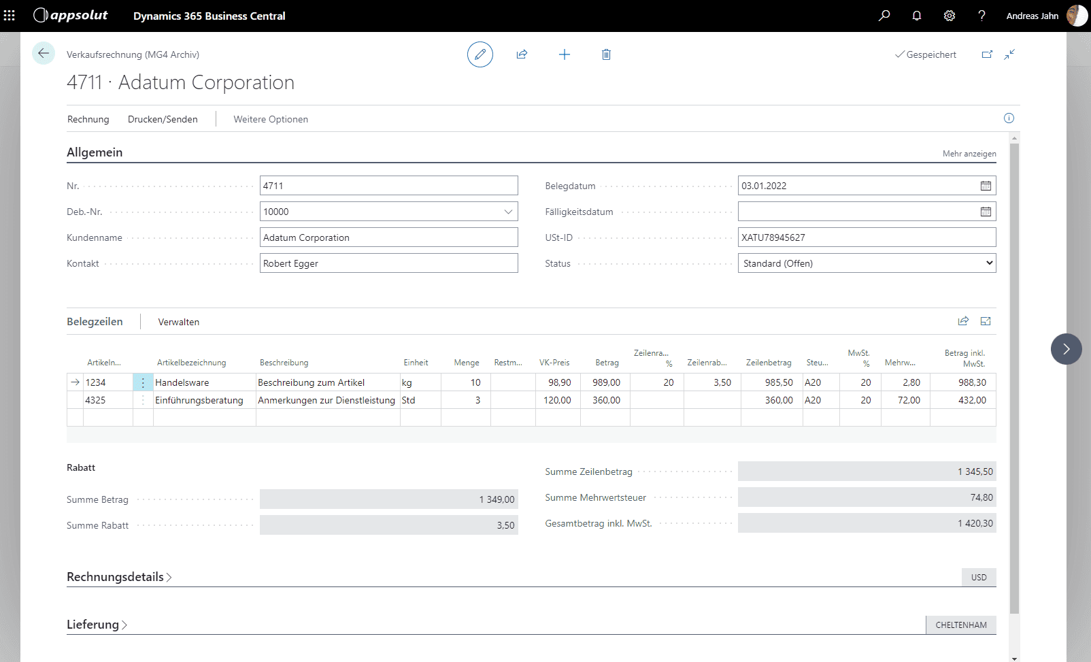1091x662 pixels.
Task: Open the notifications bell
Action: tap(917, 16)
